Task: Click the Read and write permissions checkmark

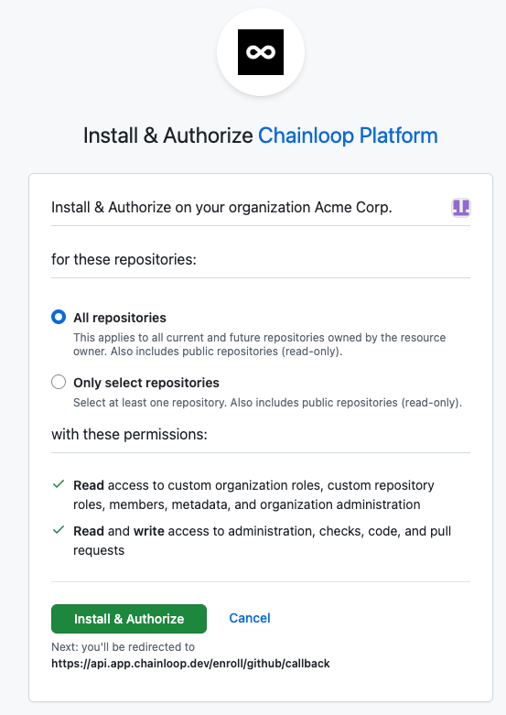Action: coord(59,530)
